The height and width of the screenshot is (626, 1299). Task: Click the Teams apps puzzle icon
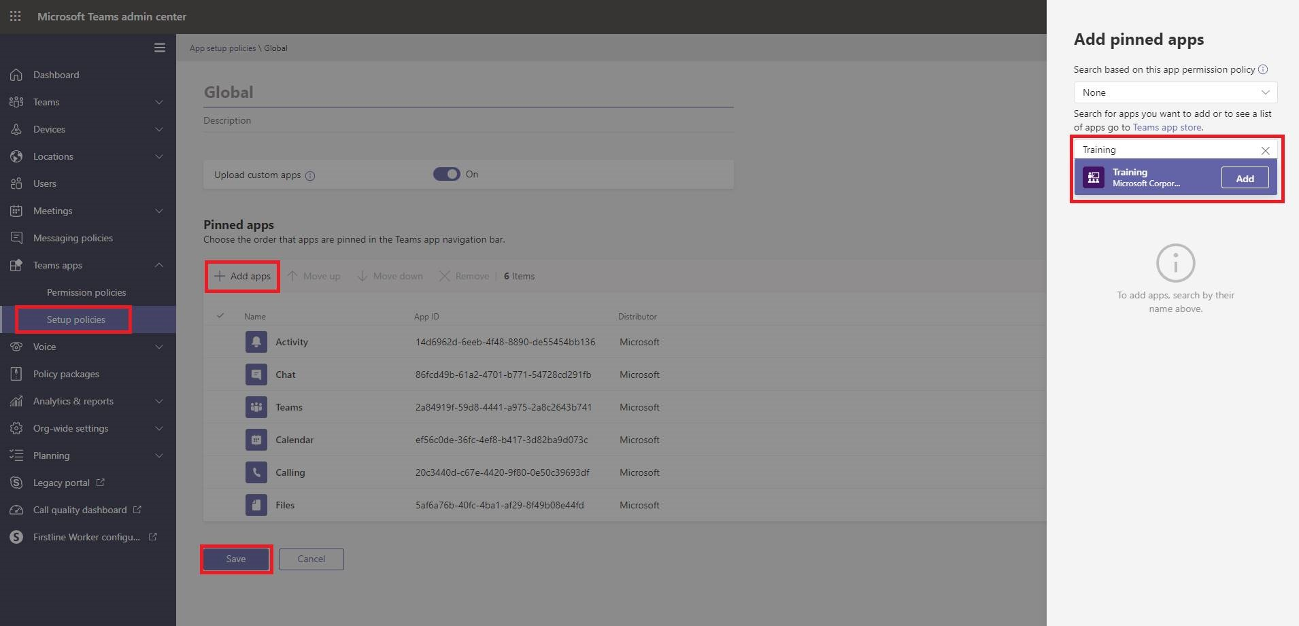[x=16, y=265]
